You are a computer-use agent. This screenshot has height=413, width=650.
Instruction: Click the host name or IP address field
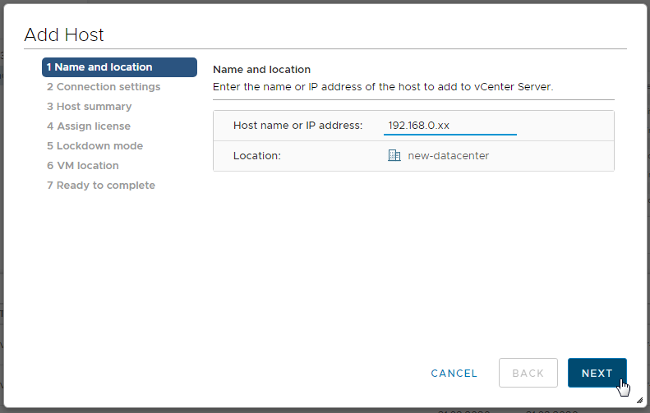tap(449, 126)
